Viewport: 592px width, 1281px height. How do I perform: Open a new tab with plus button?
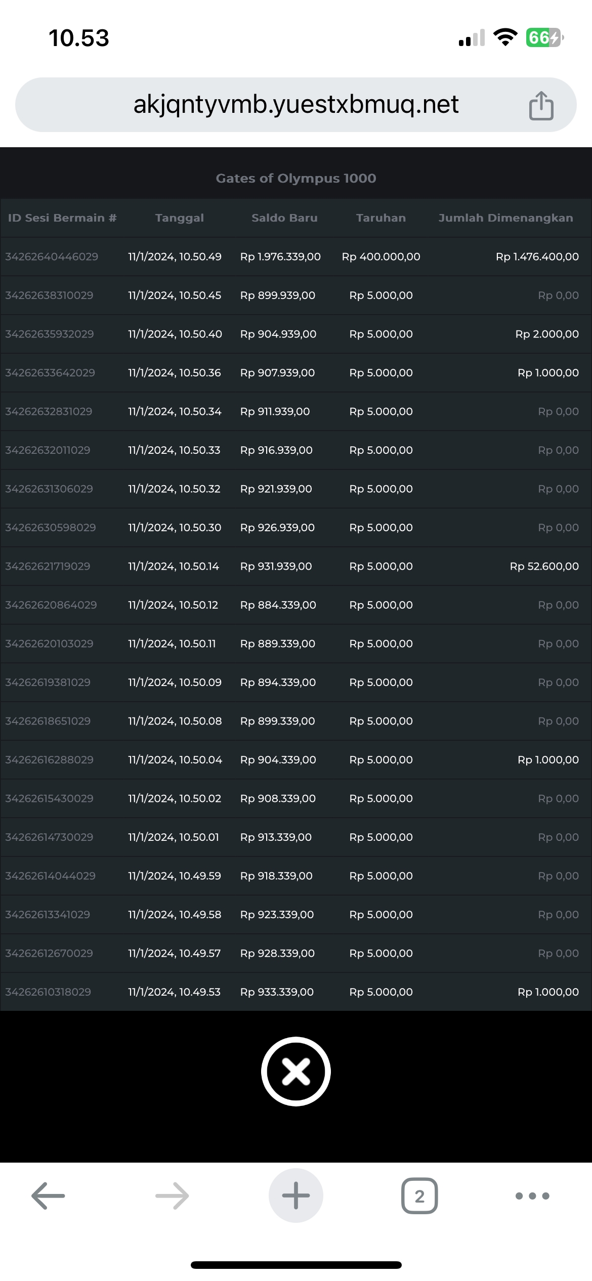295,1196
